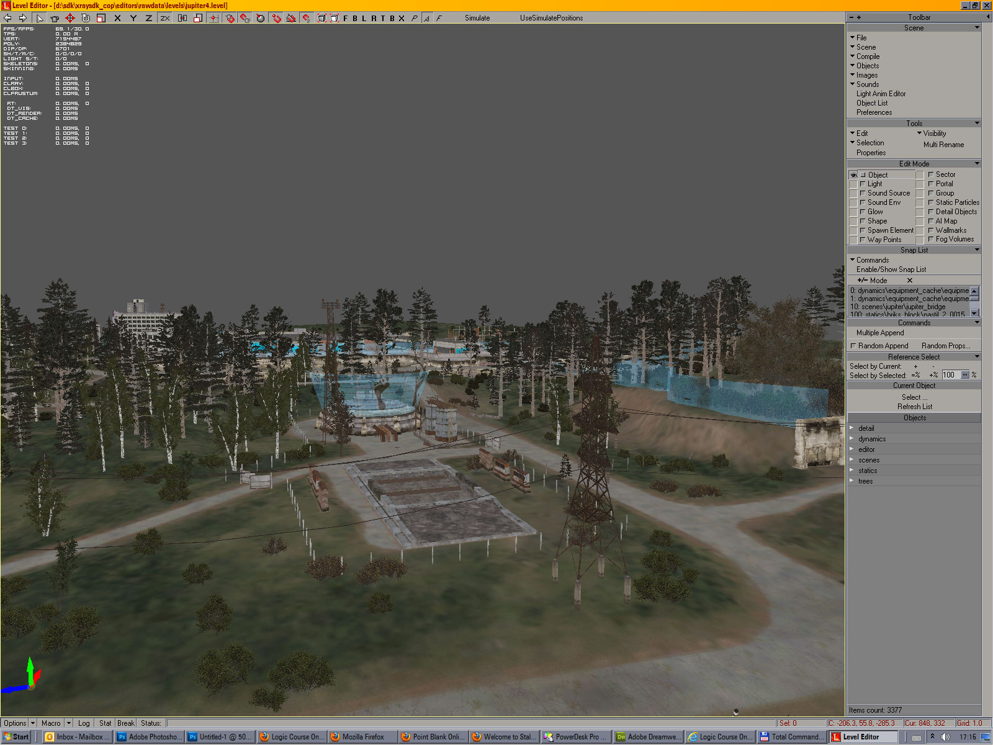Toggle the normal alignment icon
Screen dimensions: 993x745
tap(261, 18)
